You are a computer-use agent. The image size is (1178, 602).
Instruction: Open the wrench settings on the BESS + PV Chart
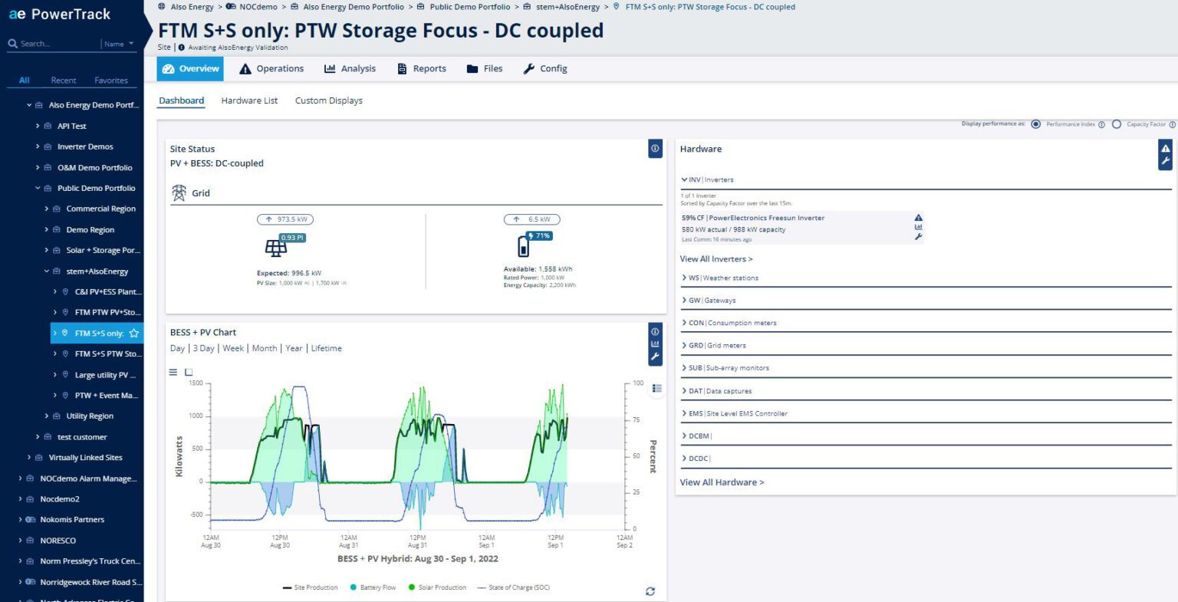click(x=655, y=355)
